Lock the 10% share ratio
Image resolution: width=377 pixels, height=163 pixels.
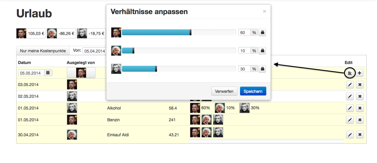262,51
